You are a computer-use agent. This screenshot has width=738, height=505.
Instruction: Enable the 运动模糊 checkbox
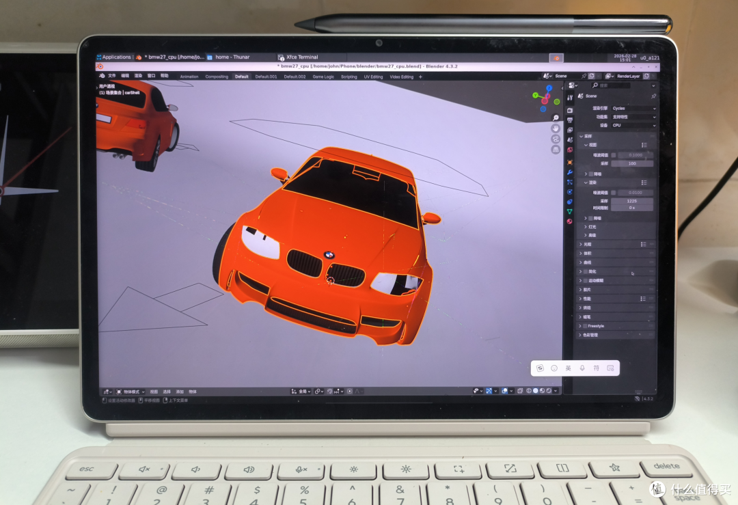(586, 280)
